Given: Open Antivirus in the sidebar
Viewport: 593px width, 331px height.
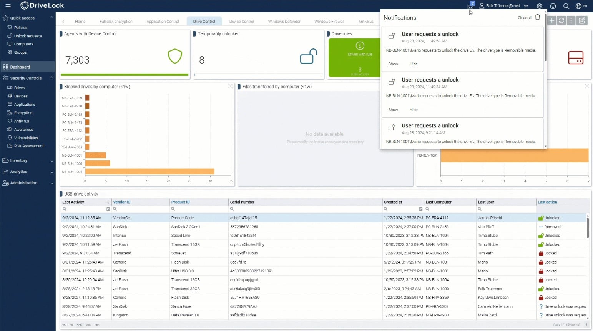Looking at the screenshot, I should click(x=22, y=121).
